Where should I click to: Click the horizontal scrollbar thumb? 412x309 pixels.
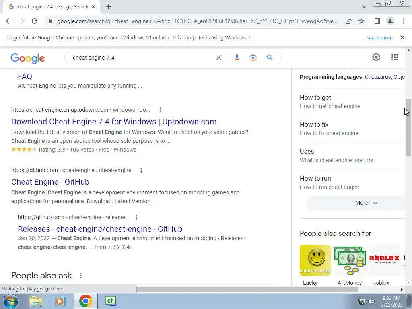(x=247, y=289)
